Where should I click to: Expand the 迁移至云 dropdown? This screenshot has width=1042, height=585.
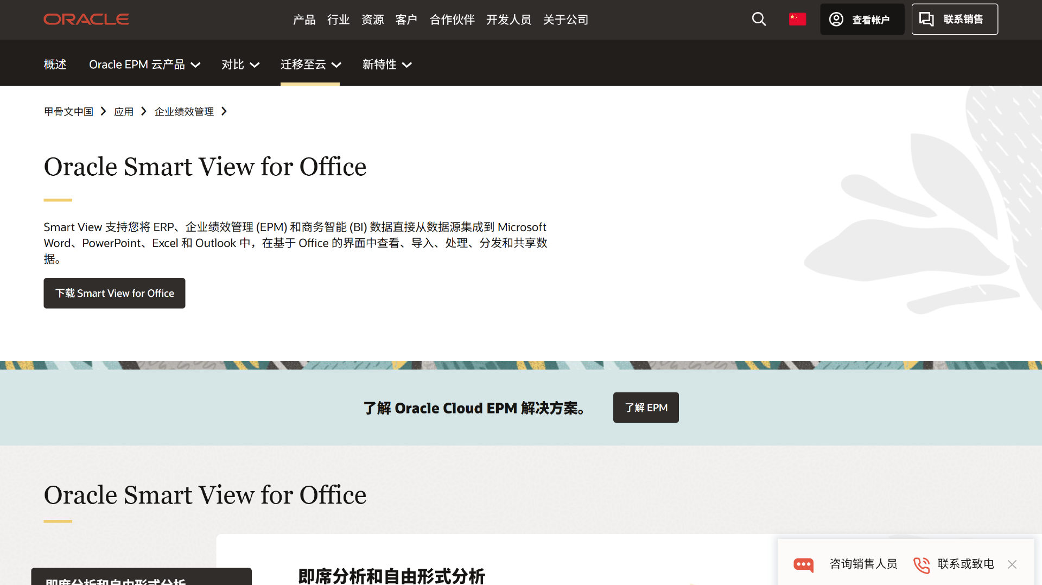[x=310, y=64]
